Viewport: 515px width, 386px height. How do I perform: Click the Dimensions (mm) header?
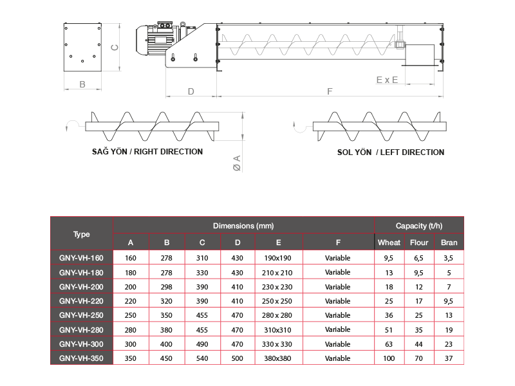point(243,226)
